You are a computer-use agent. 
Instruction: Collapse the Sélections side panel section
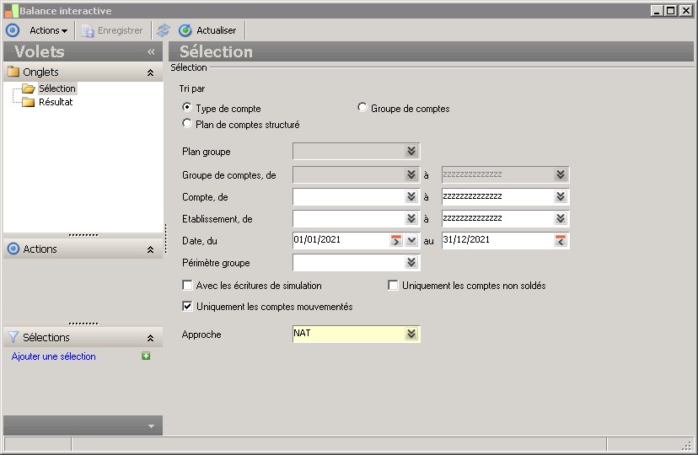pos(150,338)
